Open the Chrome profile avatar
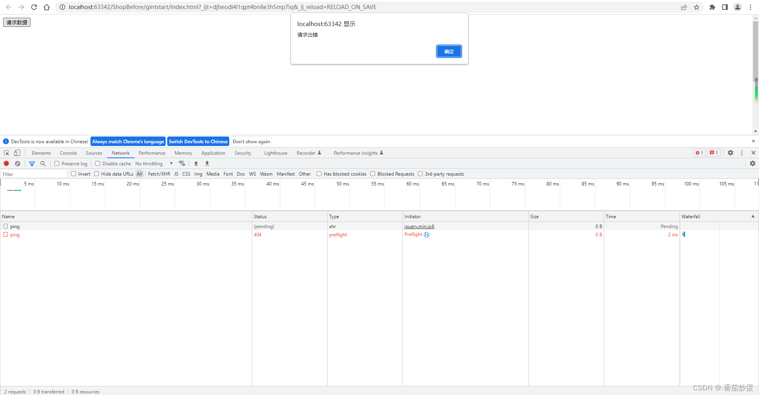 point(738,7)
